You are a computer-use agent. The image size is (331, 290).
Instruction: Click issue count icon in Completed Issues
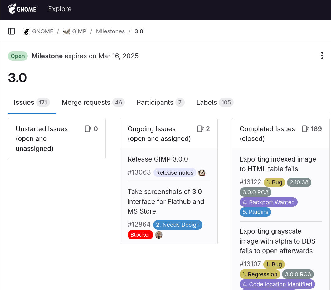305,129
